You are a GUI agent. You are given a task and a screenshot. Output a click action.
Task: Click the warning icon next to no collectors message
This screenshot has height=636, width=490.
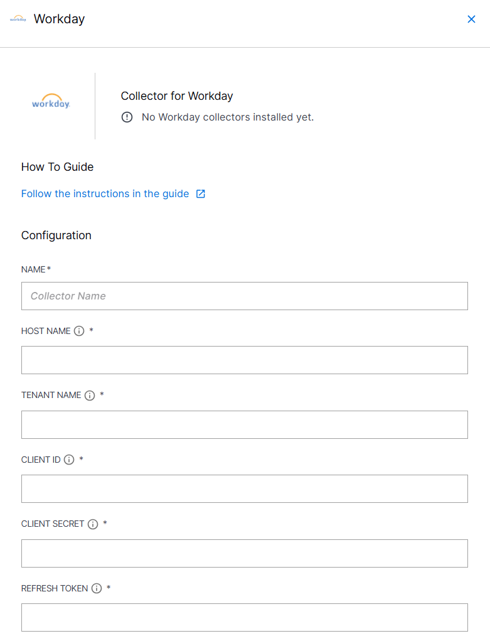pos(127,117)
